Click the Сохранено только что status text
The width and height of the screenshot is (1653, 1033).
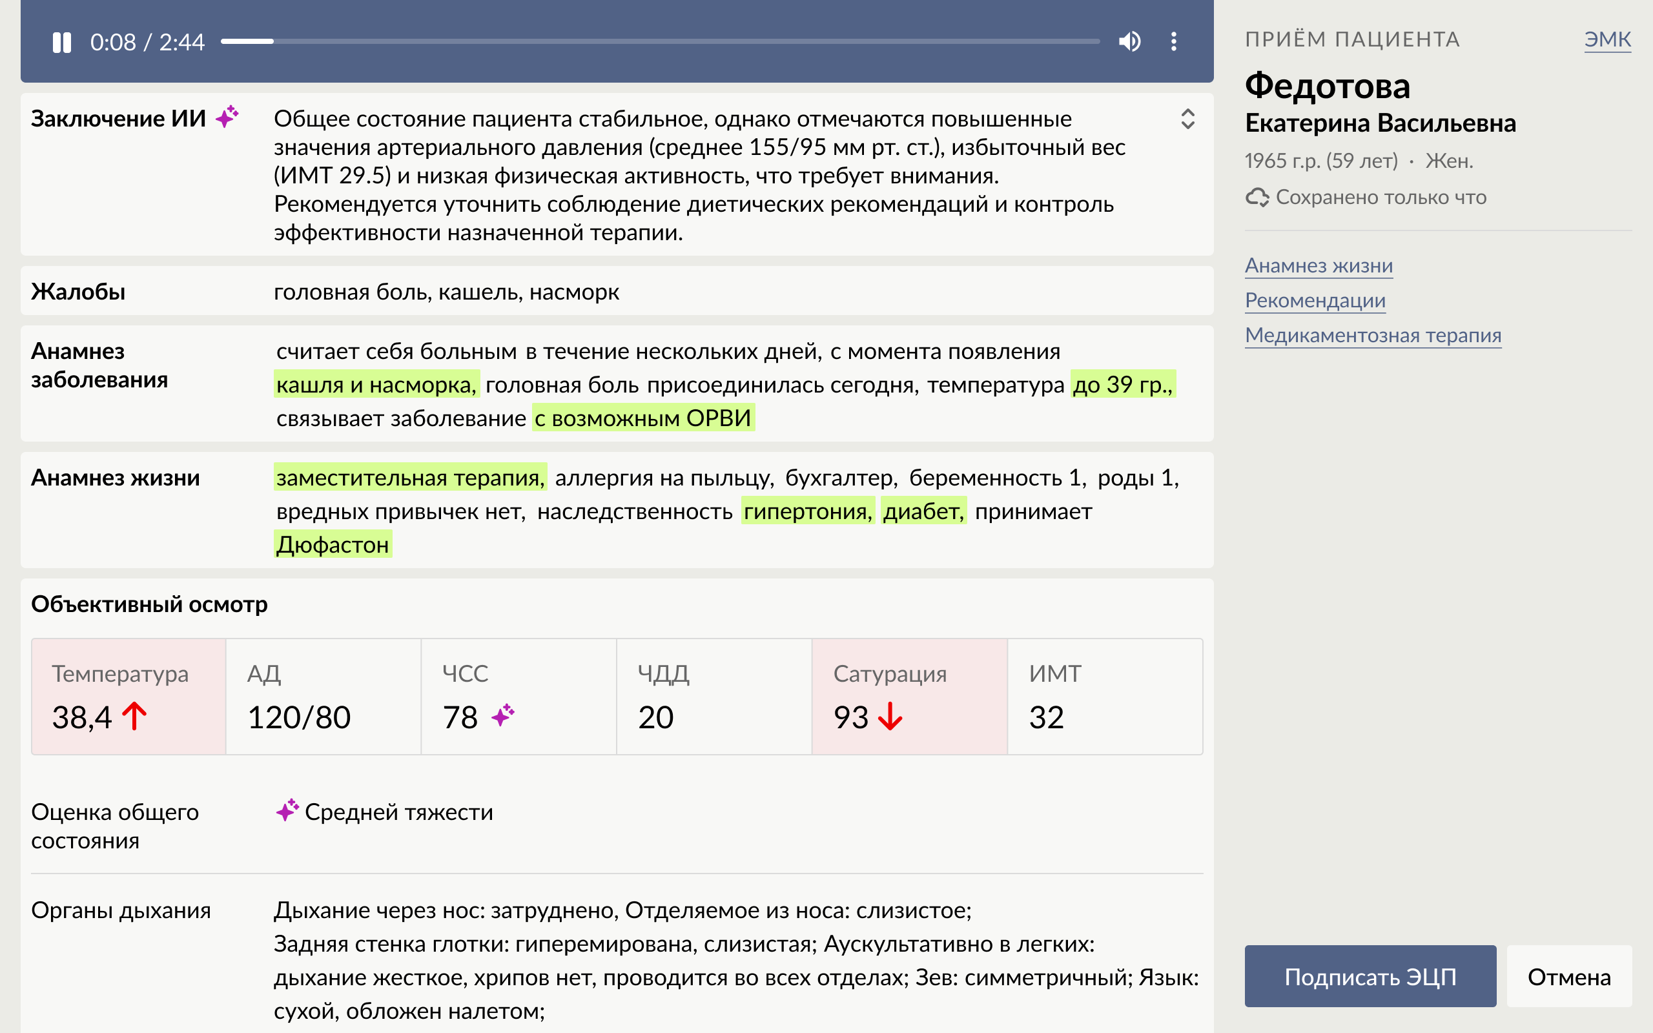[1381, 198]
